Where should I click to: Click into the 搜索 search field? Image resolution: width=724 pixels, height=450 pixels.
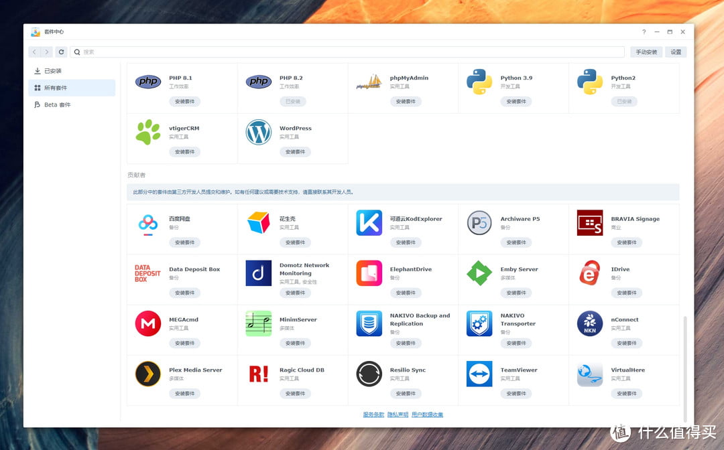[349, 52]
